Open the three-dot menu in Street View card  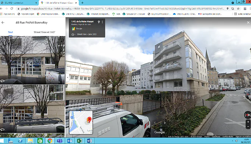pyautogui.click(x=102, y=22)
